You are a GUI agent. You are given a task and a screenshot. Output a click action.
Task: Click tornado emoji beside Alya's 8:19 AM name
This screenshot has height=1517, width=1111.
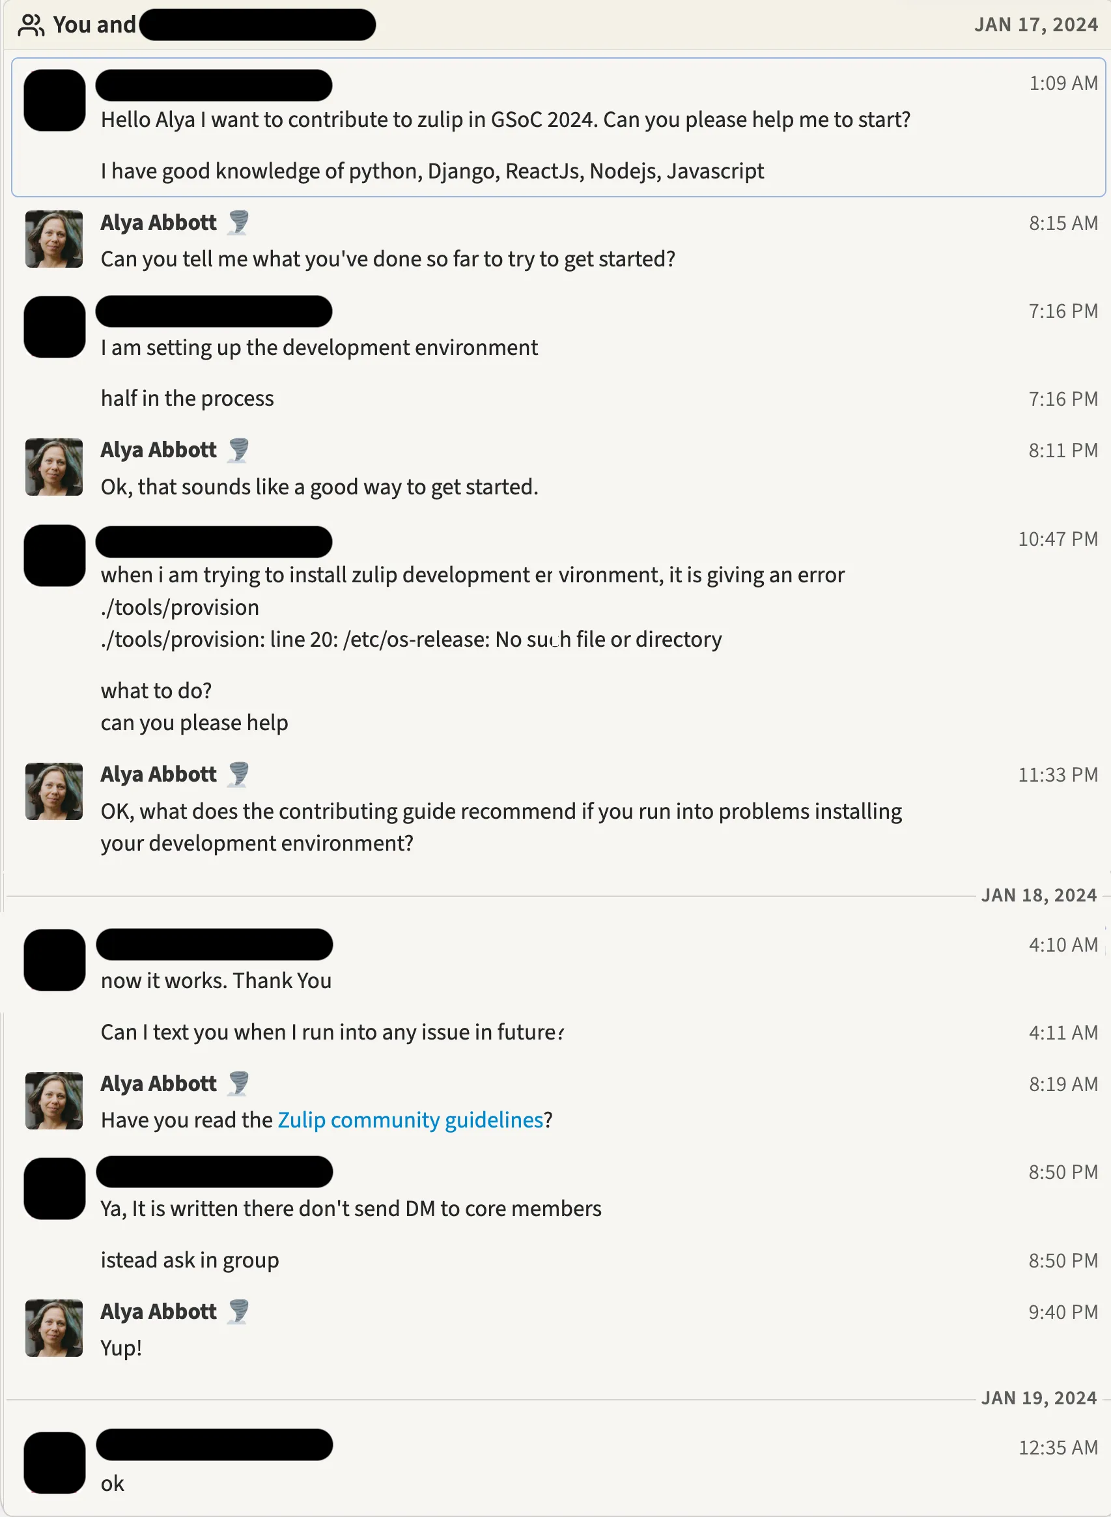[x=238, y=1084]
